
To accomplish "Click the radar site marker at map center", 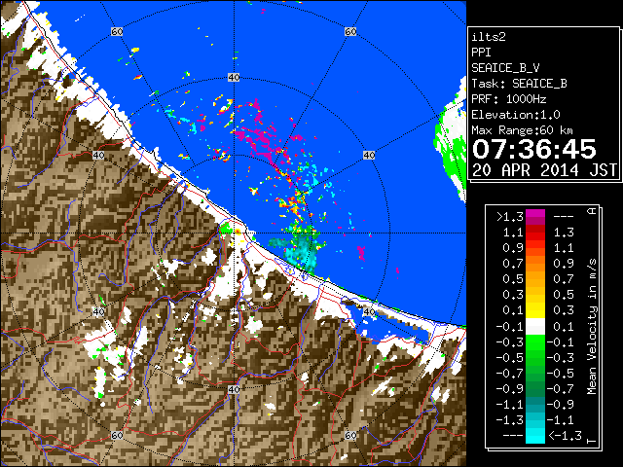I will pos(238,232).
